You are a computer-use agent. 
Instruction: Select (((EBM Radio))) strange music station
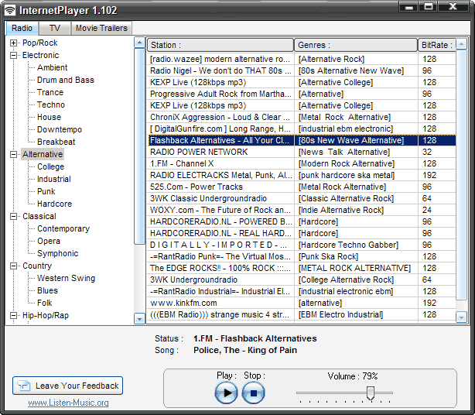pyautogui.click(x=302, y=314)
